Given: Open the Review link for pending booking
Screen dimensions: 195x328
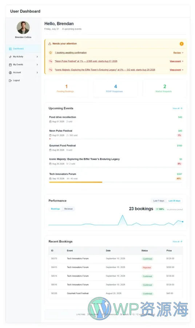Looking at the screenshot, I should click(177, 53).
